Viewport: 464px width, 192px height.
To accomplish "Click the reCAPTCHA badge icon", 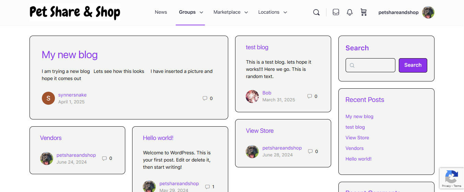I will (452, 177).
